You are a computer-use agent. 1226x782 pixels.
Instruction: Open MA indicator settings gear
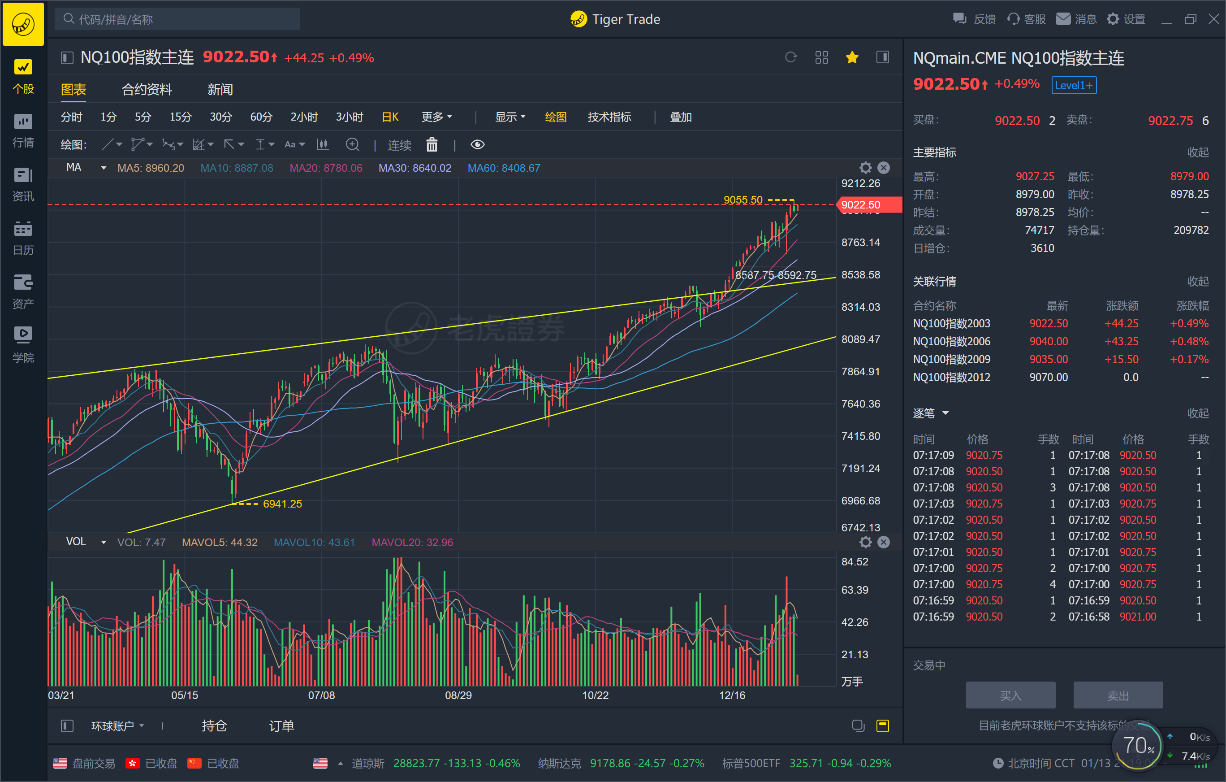[x=866, y=168]
